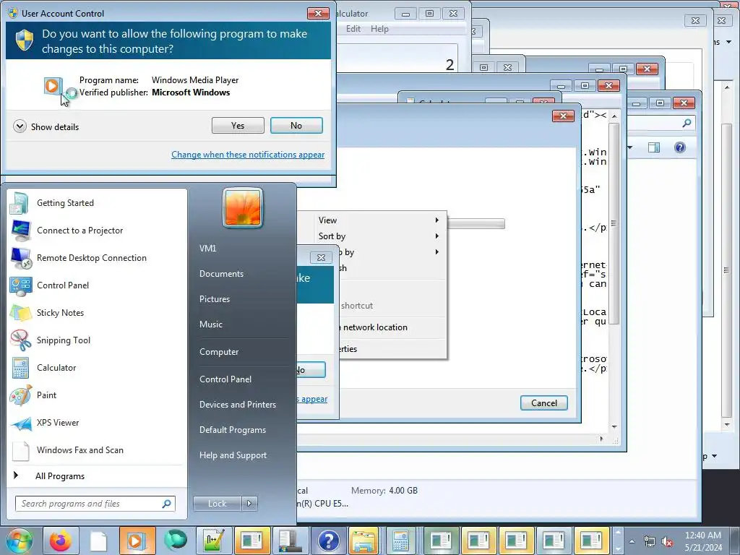Open Control Panel in right Start pane

[x=225, y=379]
